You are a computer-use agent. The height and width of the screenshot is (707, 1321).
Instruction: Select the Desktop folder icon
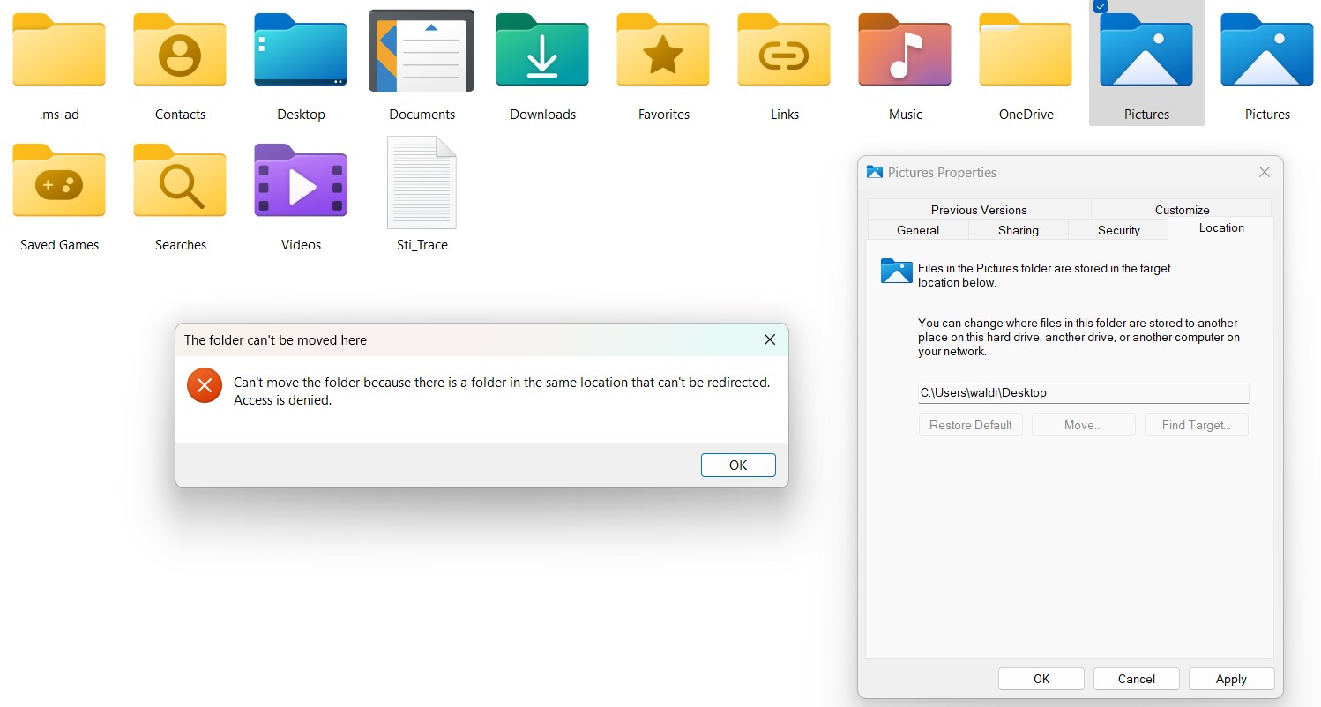coord(301,50)
